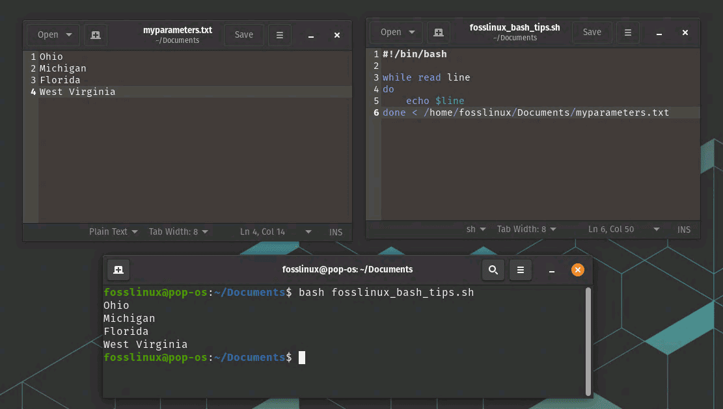Open Tab Width dropdown in myparameters.txt window

click(x=178, y=231)
